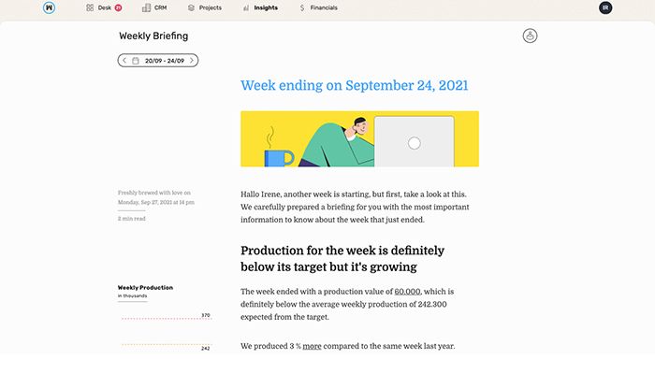Screen dimensions: 655x374
Task: Click the app logo in top-left
Action: point(49,7)
